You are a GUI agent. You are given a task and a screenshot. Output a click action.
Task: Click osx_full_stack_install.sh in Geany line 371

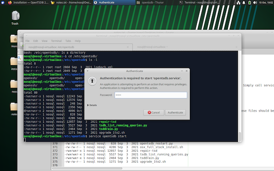[x=161, y=147]
